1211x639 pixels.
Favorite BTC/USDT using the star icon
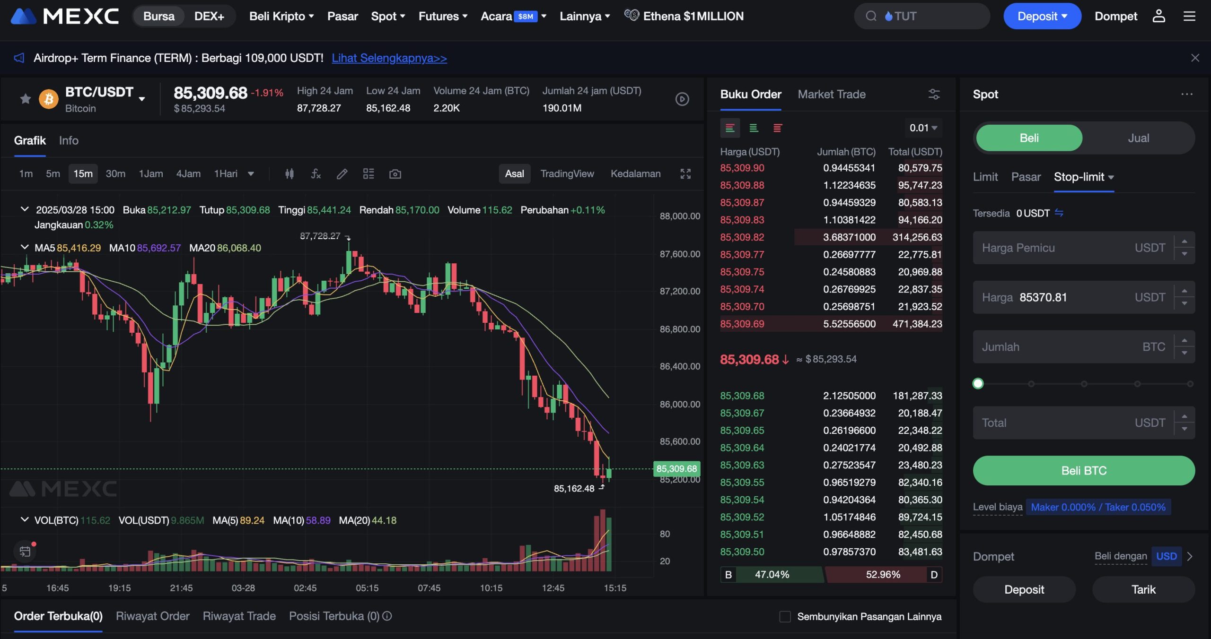coord(25,99)
